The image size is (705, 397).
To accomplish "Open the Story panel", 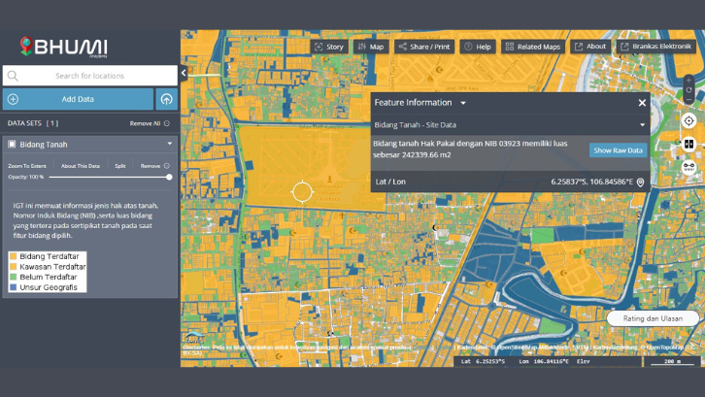I will 328,47.
